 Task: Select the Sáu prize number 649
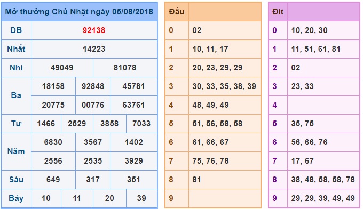tap(53, 180)
